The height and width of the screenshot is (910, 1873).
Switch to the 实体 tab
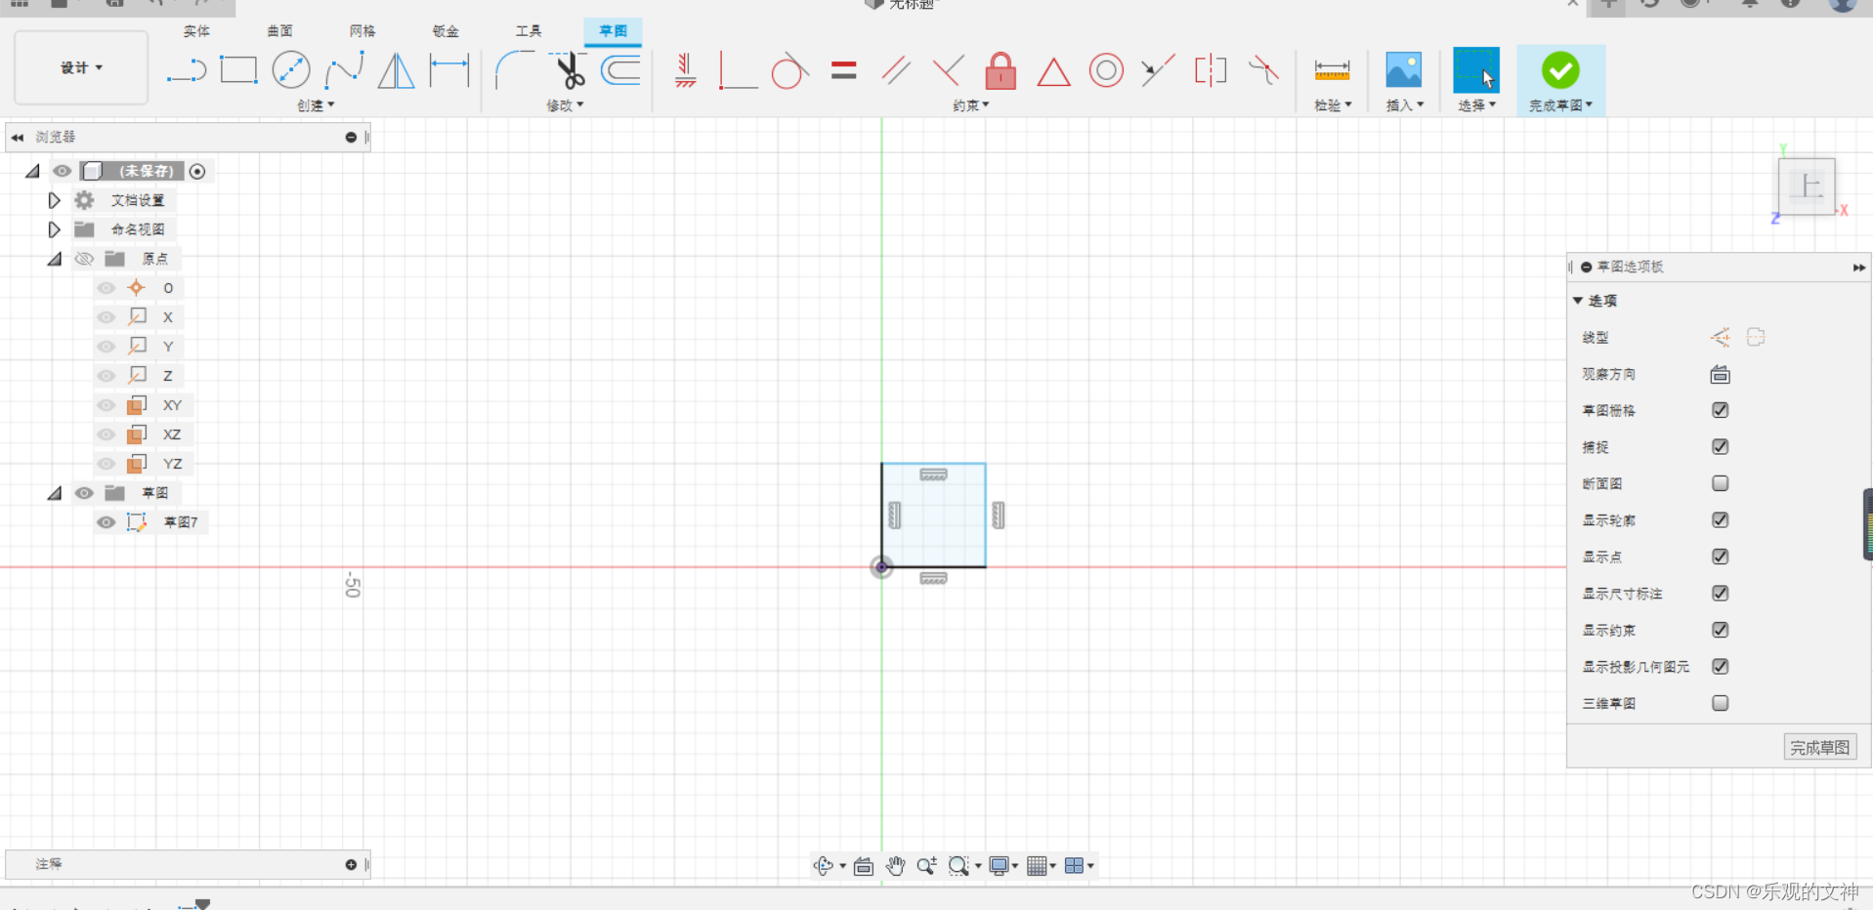tap(196, 31)
